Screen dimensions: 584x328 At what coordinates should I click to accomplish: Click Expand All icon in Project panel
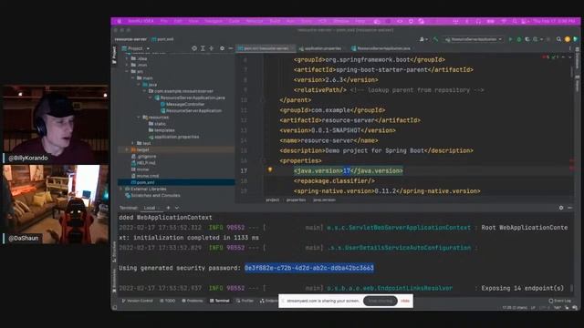click(203, 48)
